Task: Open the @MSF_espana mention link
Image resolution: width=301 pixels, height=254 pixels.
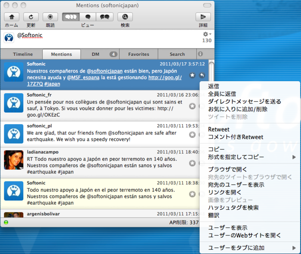Action: pos(83,77)
